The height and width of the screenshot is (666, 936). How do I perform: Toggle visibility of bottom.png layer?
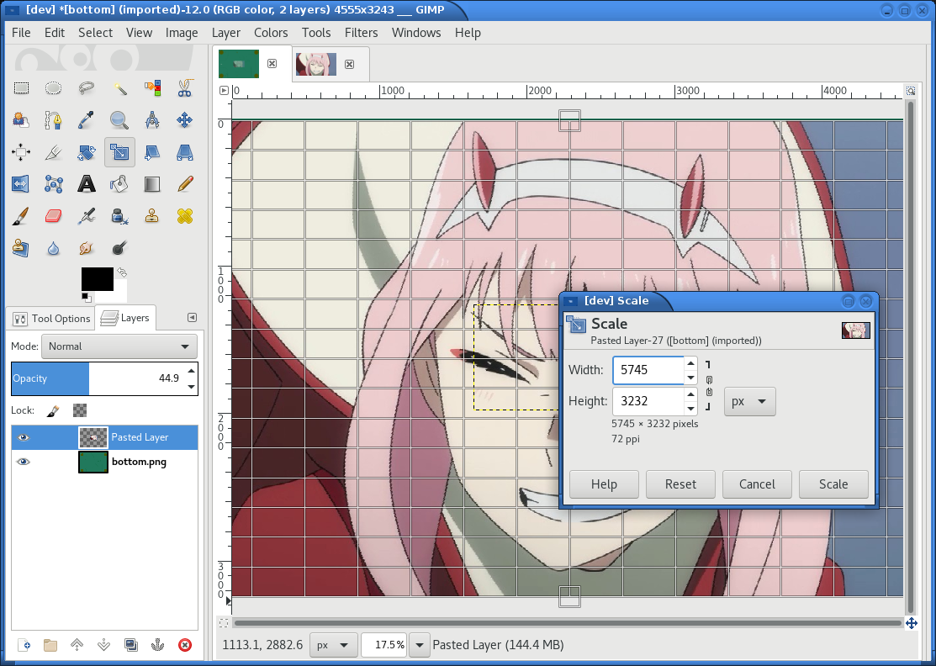coord(24,462)
